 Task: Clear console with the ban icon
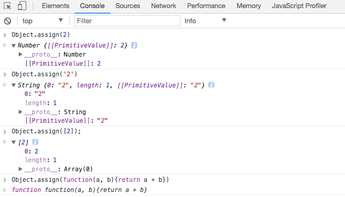(8, 21)
